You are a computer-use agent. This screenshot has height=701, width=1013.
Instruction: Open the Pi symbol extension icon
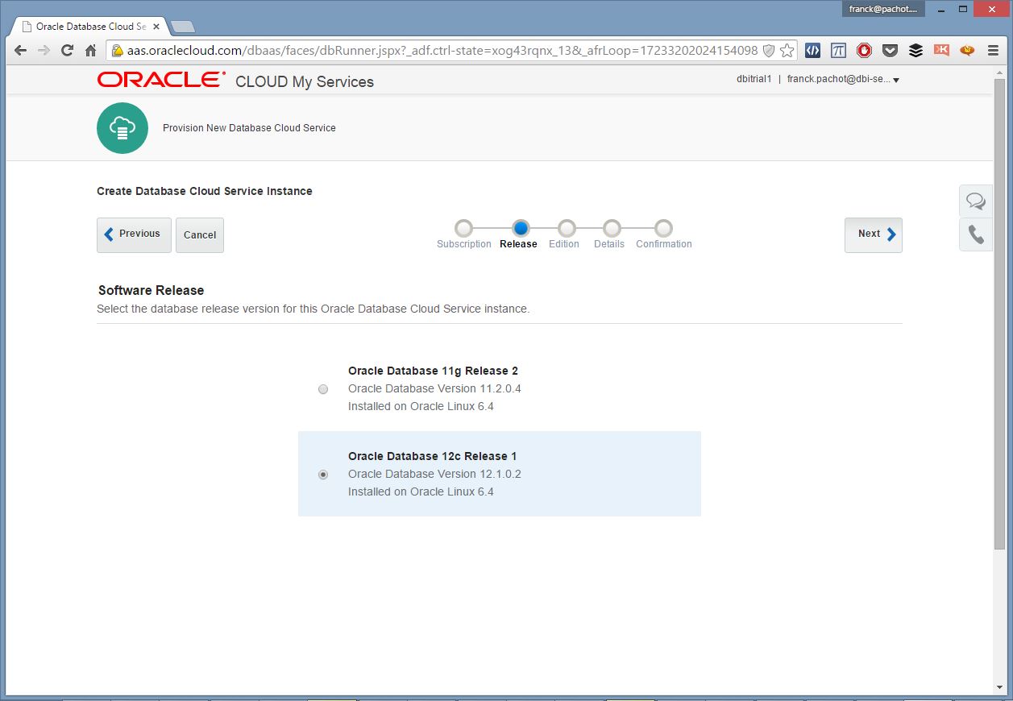point(838,50)
